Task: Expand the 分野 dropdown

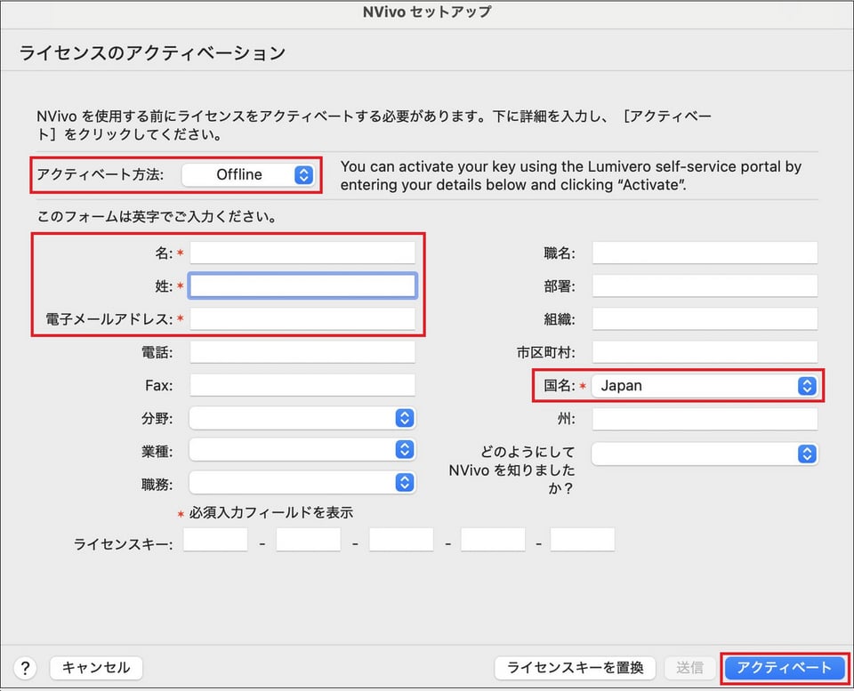Action: tap(302, 418)
